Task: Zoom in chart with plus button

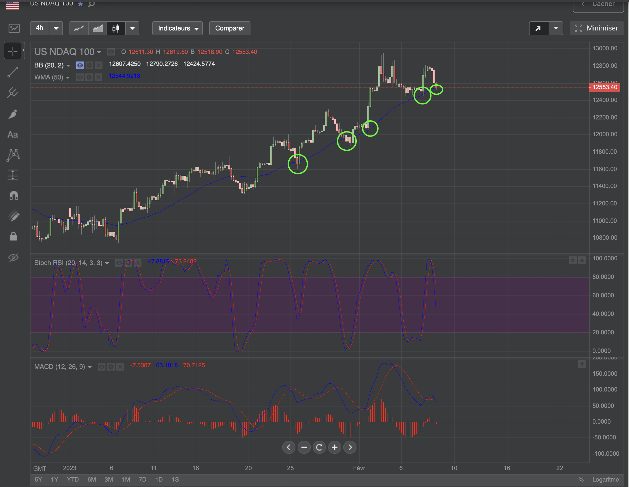Action: click(x=334, y=447)
